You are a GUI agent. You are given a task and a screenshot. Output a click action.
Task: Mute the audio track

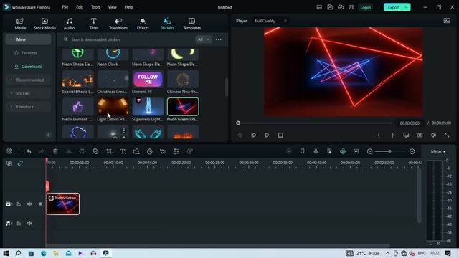[29, 224]
